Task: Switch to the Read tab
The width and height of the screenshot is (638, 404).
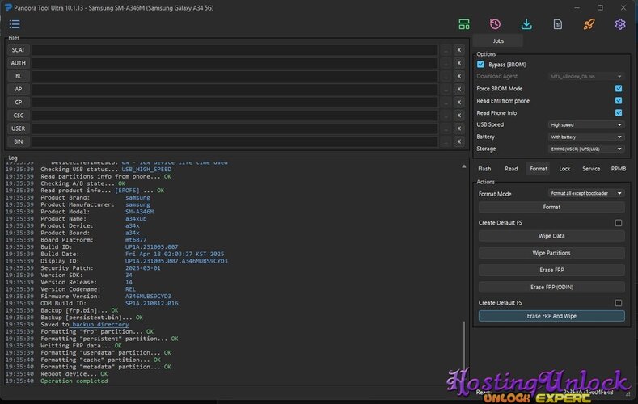Action: pos(512,169)
